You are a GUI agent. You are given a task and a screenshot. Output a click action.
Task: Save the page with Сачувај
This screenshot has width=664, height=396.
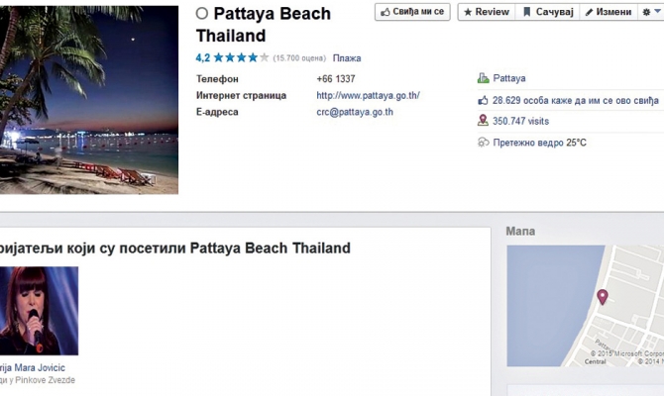[x=546, y=12]
